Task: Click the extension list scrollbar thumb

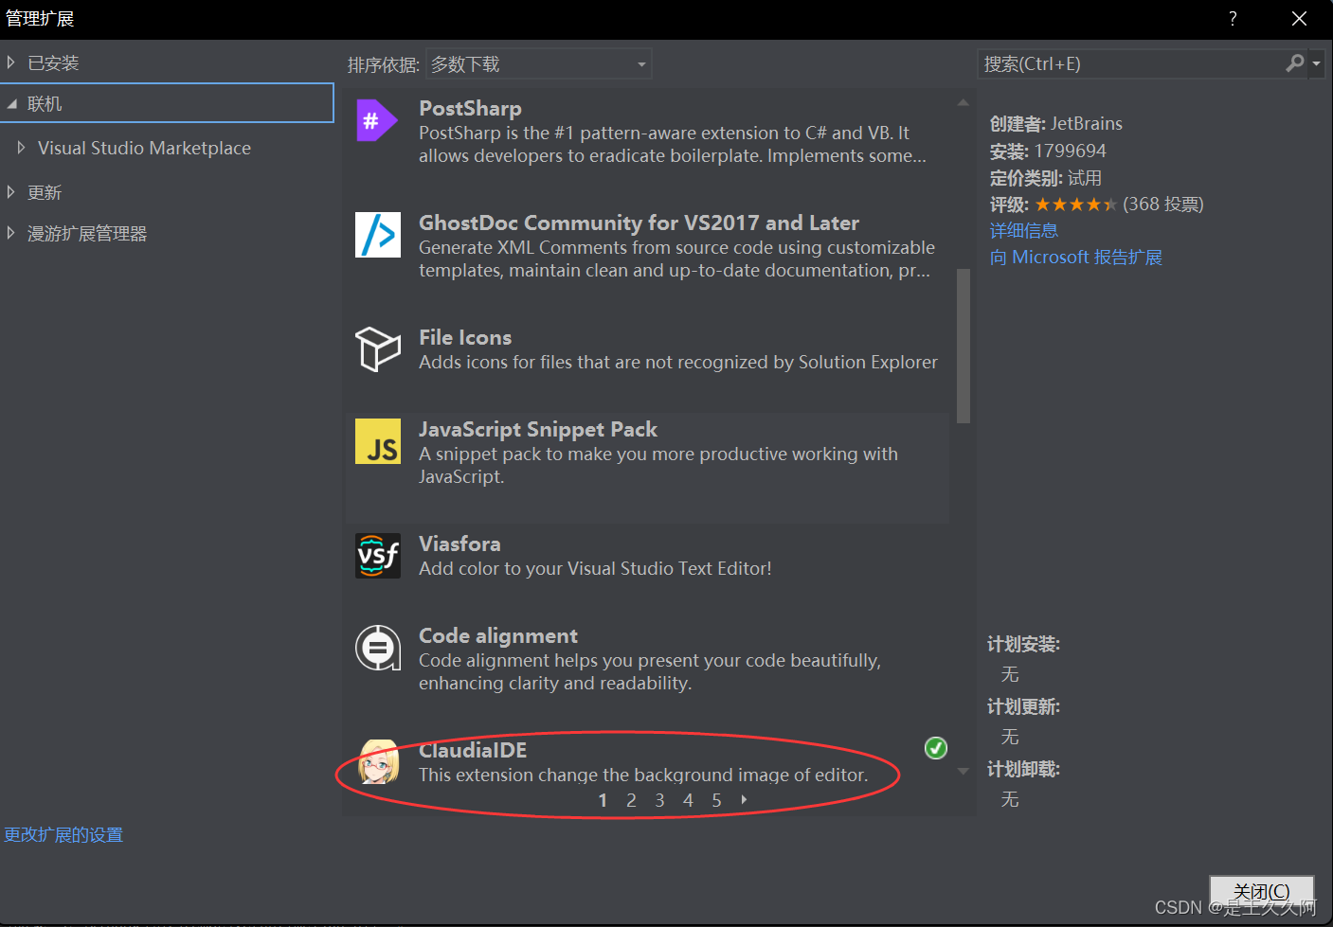Action: click(964, 346)
